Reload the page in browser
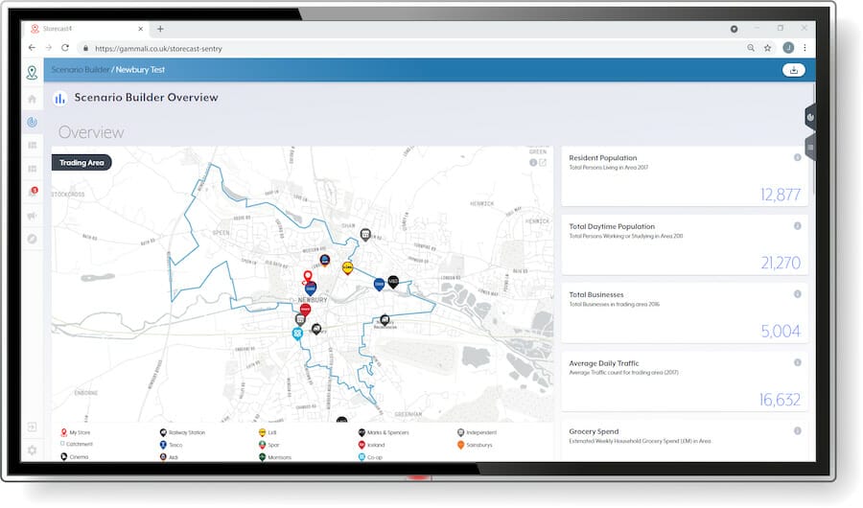Viewport: 863px width, 508px height. click(x=65, y=48)
